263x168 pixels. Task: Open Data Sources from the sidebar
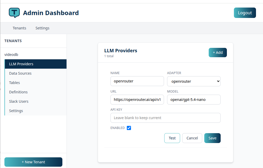pos(20,73)
